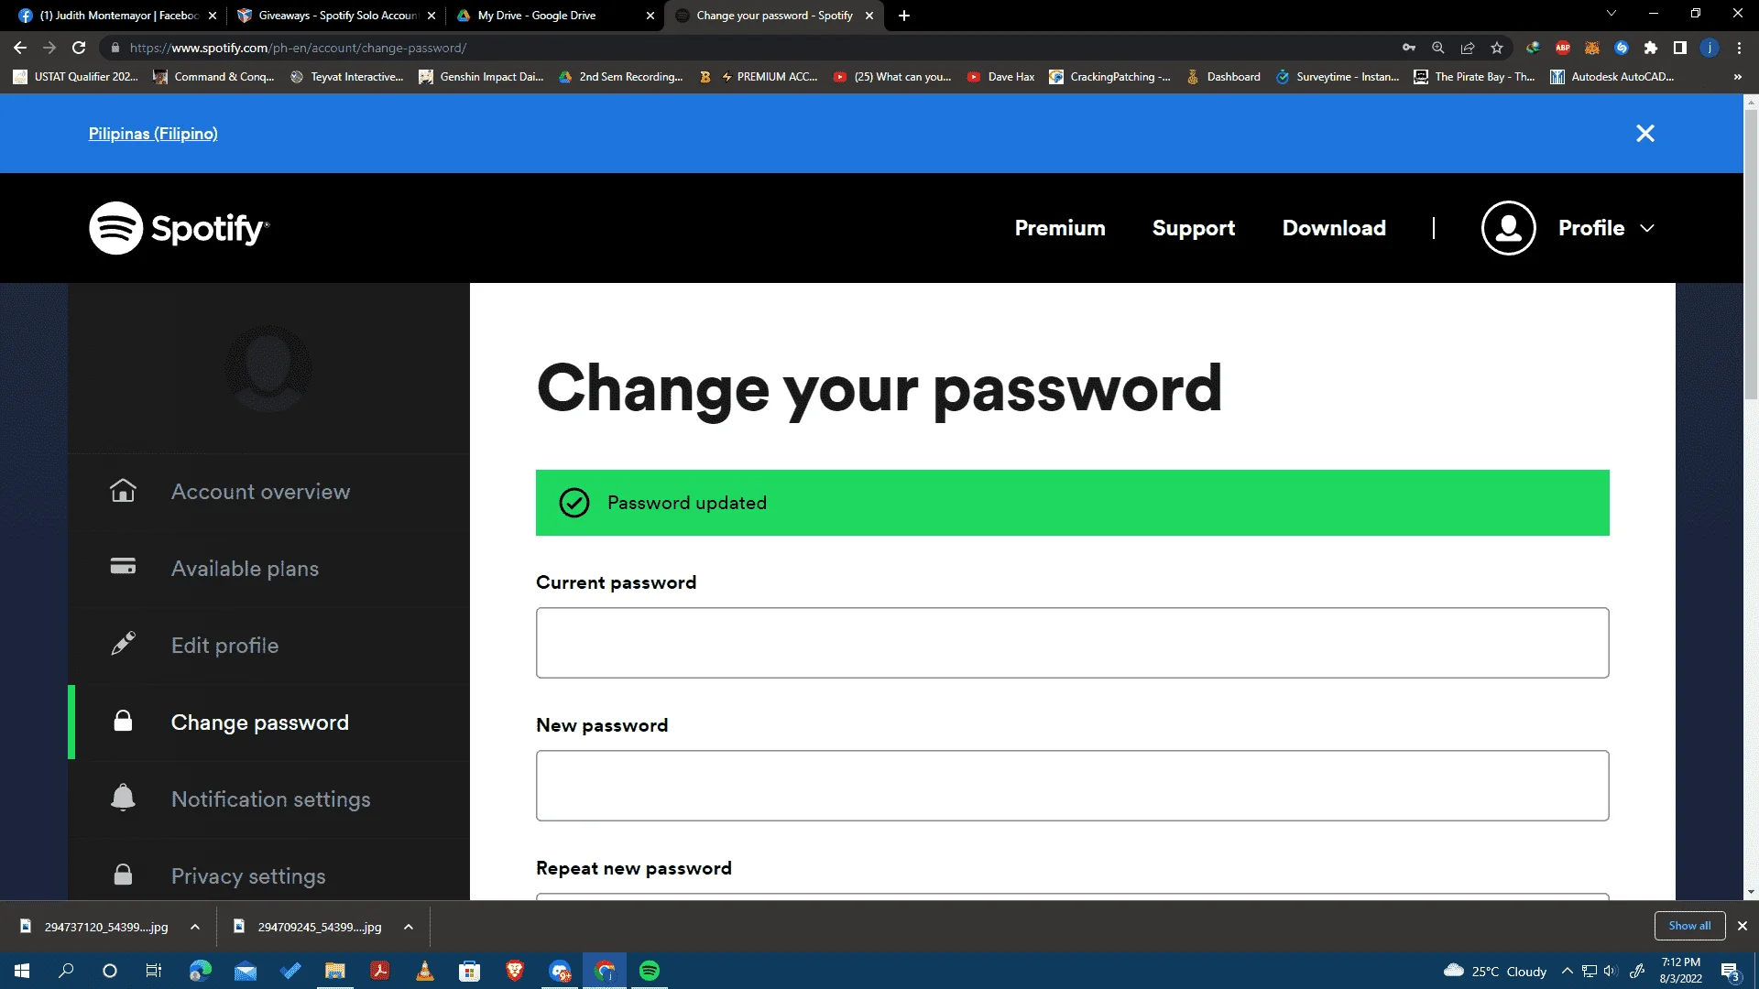Click the browser back arrow
This screenshot has width=1759, height=989.
pyautogui.click(x=20, y=48)
